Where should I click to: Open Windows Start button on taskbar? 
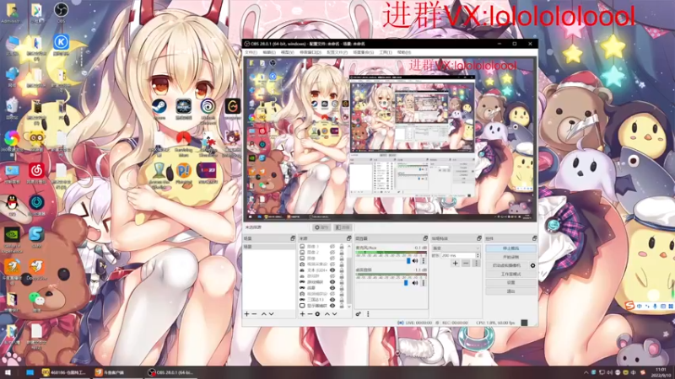pyautogui.click(x=8, y=372)
